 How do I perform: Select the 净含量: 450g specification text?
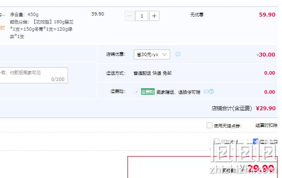pos(24,15)
